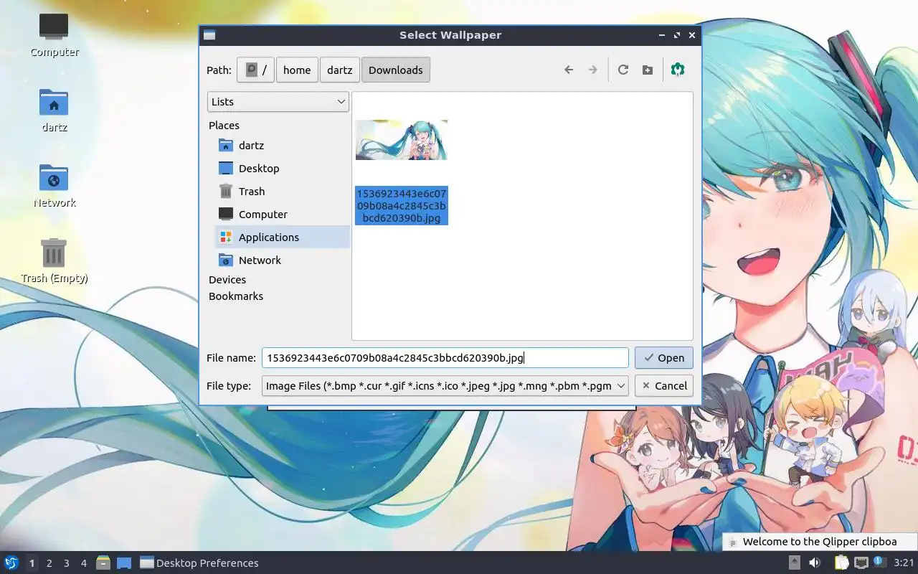Go forward using the right arrow icon
The width and height of the screenshot is (918, 574).
coord(593,70)
